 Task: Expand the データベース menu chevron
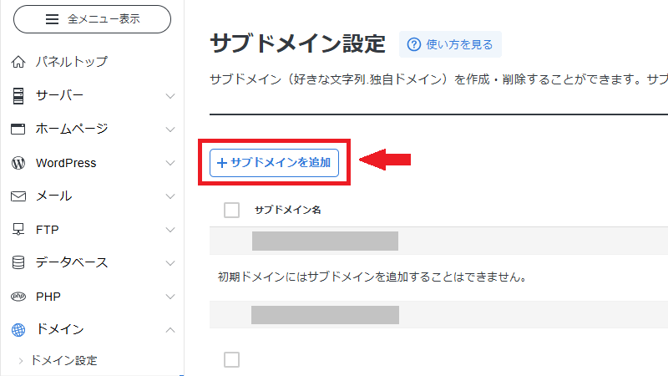[x=170, y=262]
